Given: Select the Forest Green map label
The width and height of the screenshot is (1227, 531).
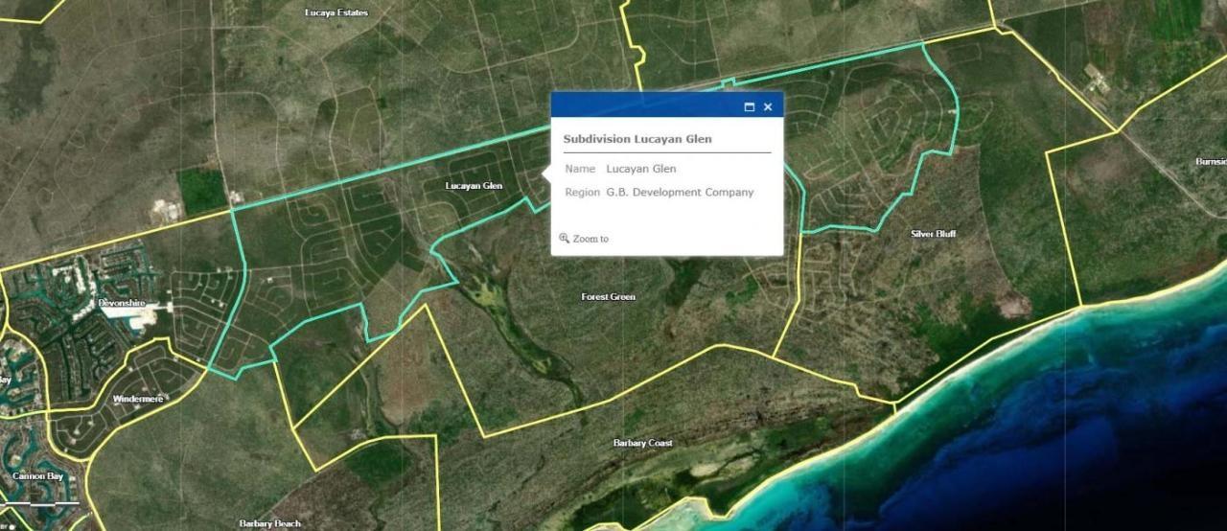Looking at the screenshot, I should tap(608, 297).
